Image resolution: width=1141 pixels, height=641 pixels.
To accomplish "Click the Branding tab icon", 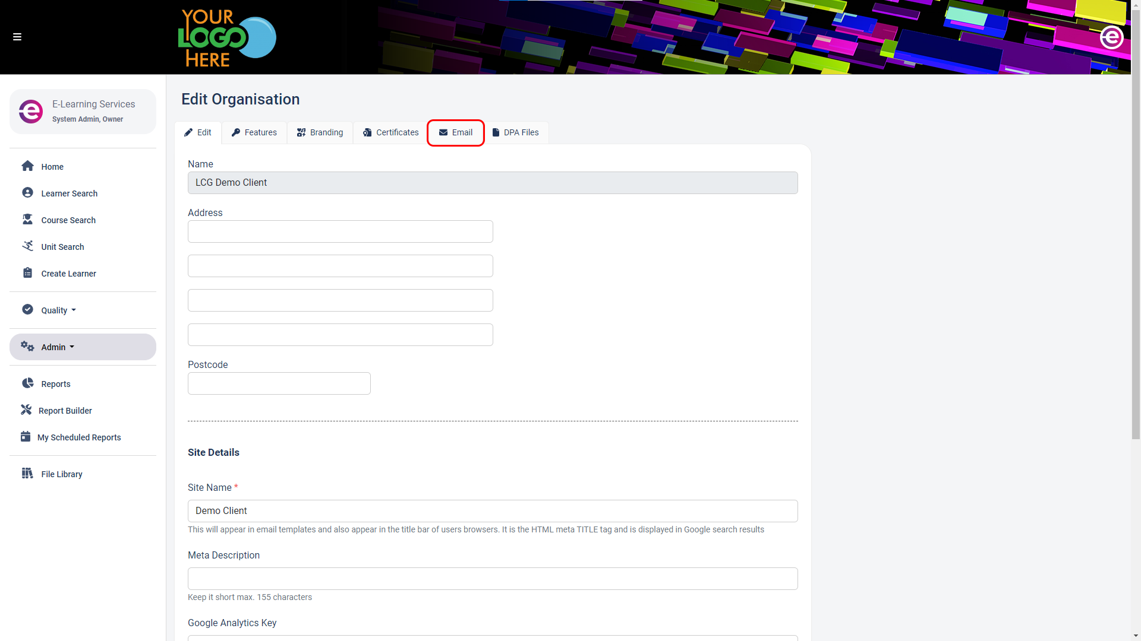I will tap(301, 132).
